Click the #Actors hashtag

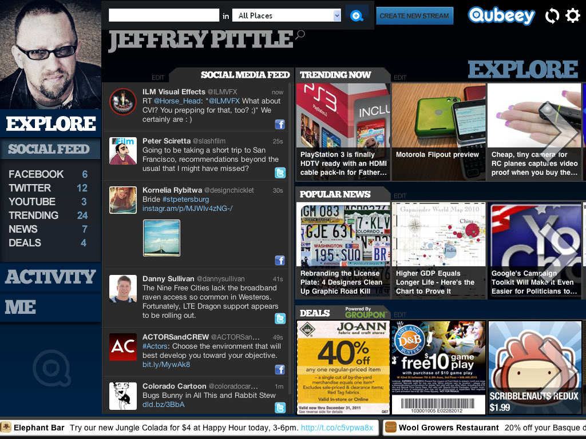tap(156, 346)
